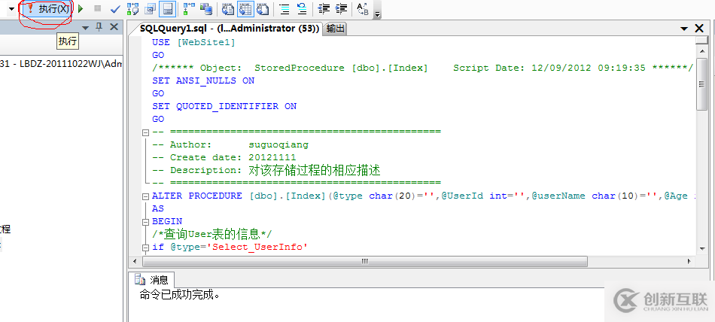The image size is (715, 322).
Task: Click the Execute (执行) button
Action: [x=48, y=9]
